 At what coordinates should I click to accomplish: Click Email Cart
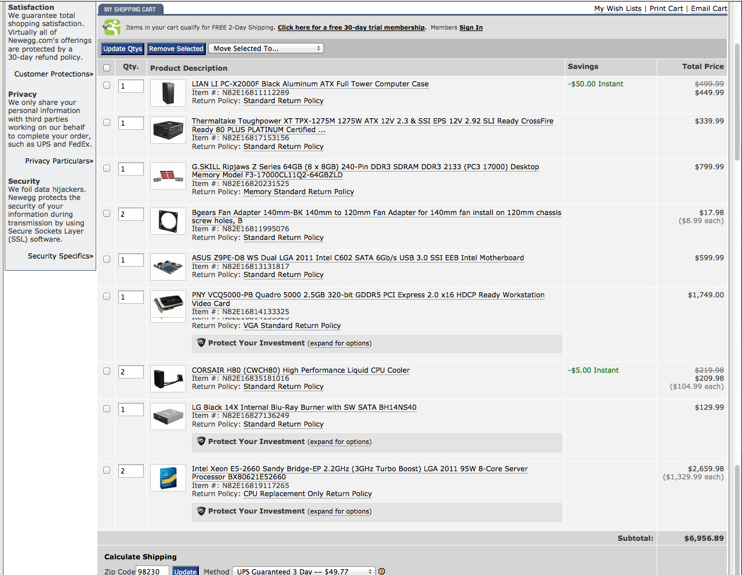(709, 9)
